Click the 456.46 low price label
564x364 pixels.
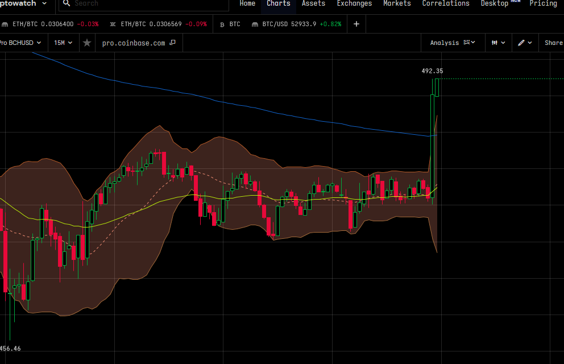click(x=10, y=349)
